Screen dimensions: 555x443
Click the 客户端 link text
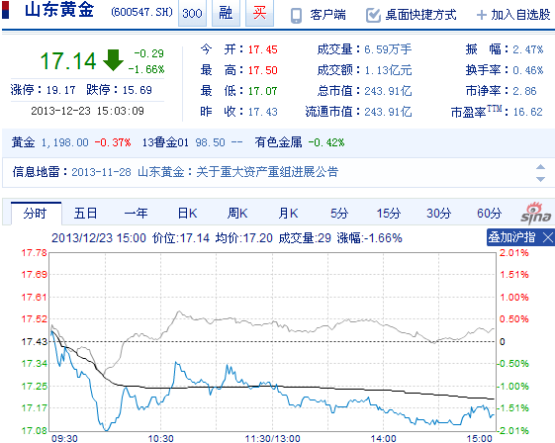(327, 15)
